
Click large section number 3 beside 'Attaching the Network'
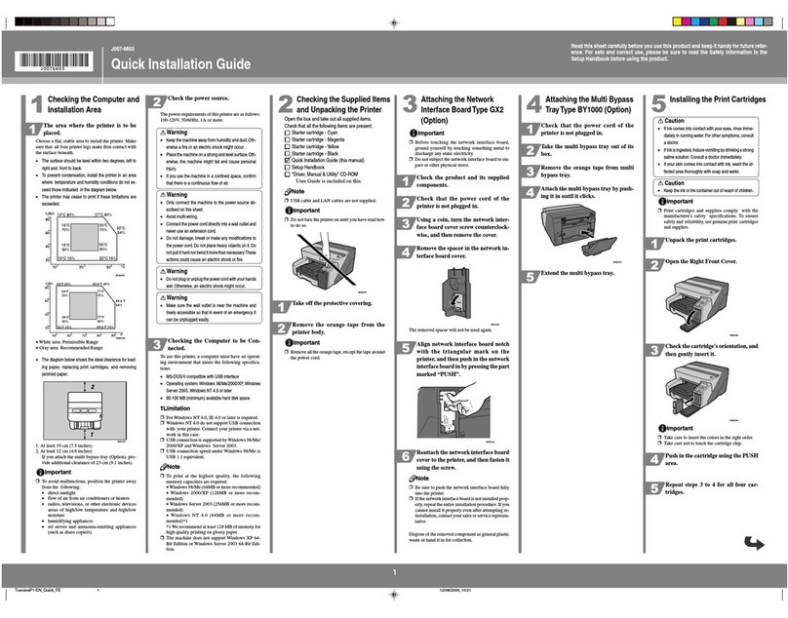[410, 104]
